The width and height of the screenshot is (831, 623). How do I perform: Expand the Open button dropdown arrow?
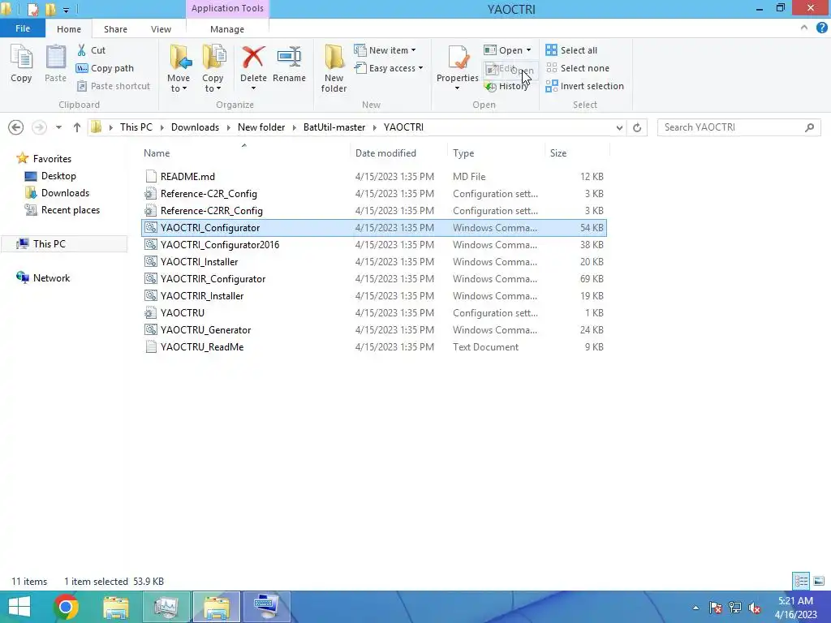click(529, 50)
